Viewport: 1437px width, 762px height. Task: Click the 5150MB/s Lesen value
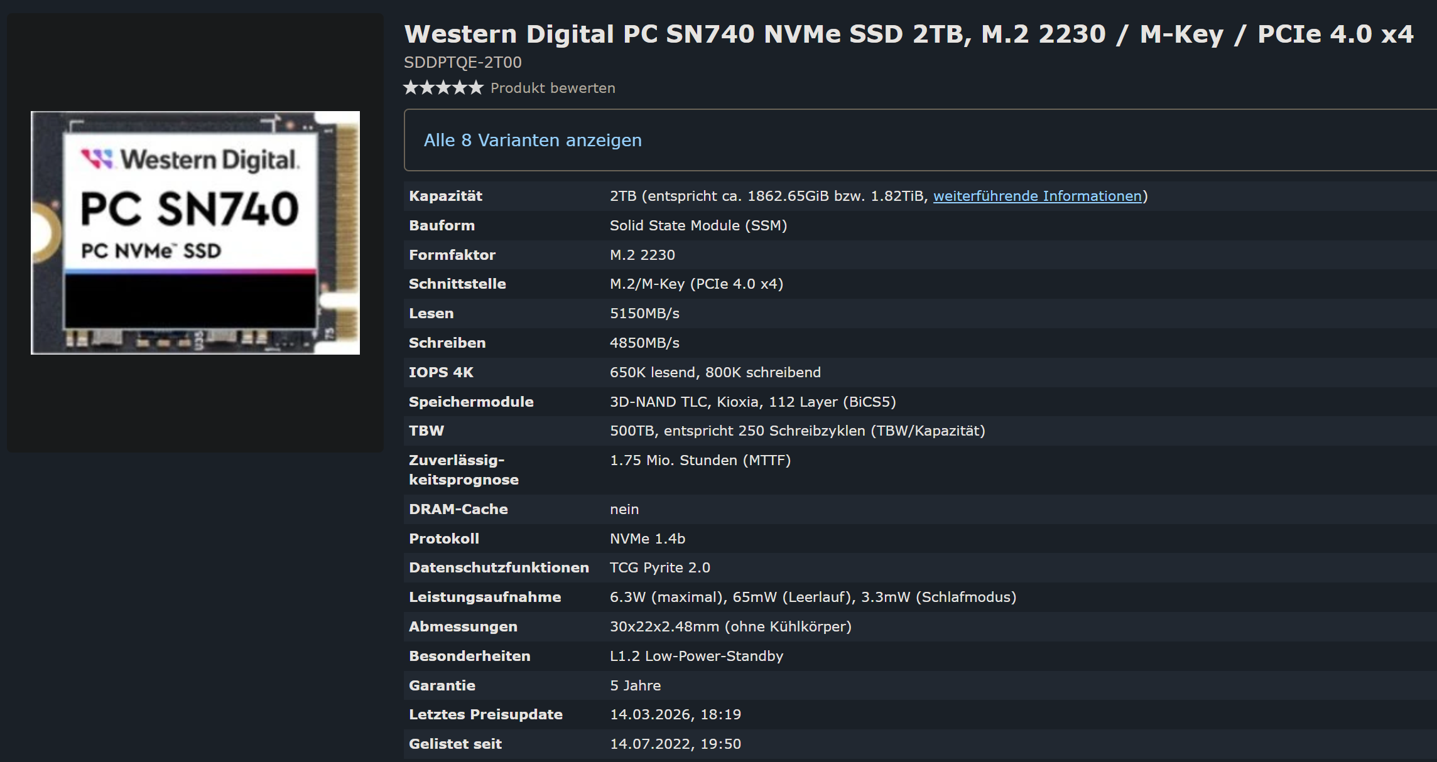(644, 313)
